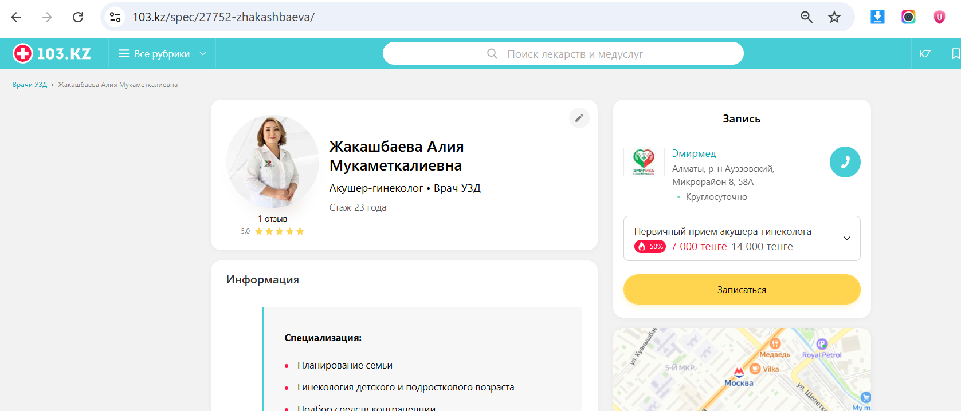Reload the current page

[x=78, y=17]
